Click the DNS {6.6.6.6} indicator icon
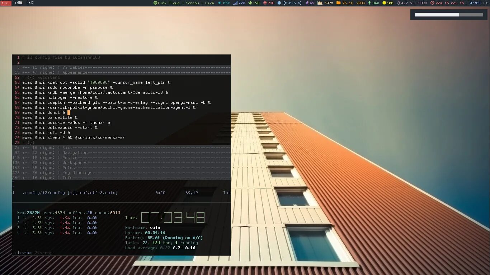The image size is (490, 275). coord(279,3)
